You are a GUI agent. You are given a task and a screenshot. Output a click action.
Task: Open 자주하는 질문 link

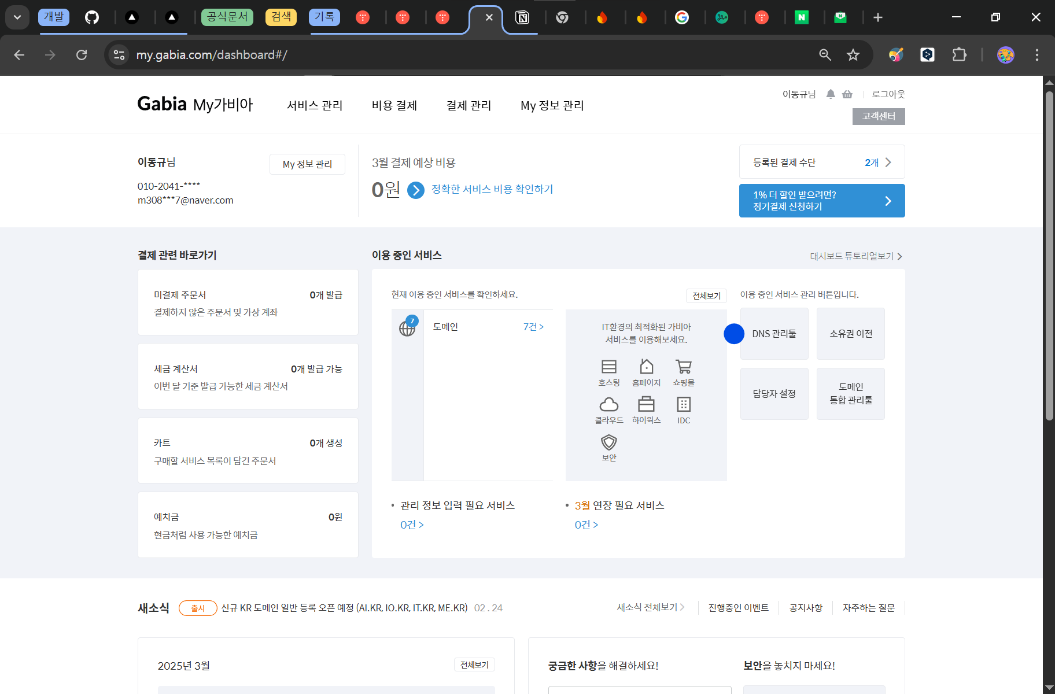pyautogui.click(x=868, y=608)
